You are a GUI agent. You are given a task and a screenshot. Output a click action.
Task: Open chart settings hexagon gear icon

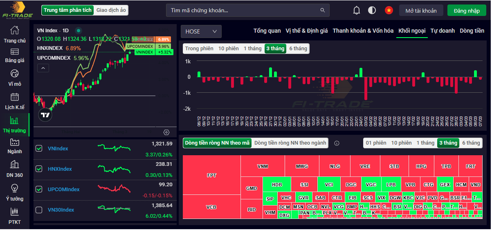point(166,132)
